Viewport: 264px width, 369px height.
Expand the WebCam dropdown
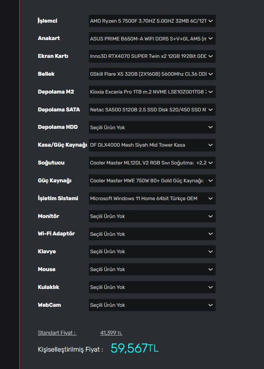(x=152, y=305)
